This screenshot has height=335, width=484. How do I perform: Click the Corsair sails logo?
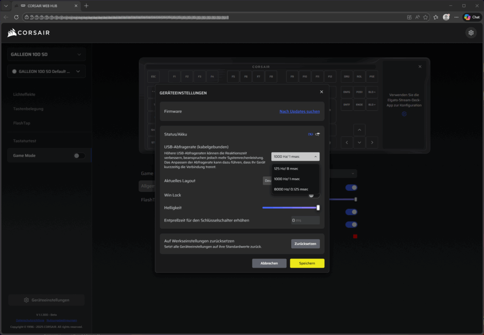pyautogui.click(x=12, y=33)
